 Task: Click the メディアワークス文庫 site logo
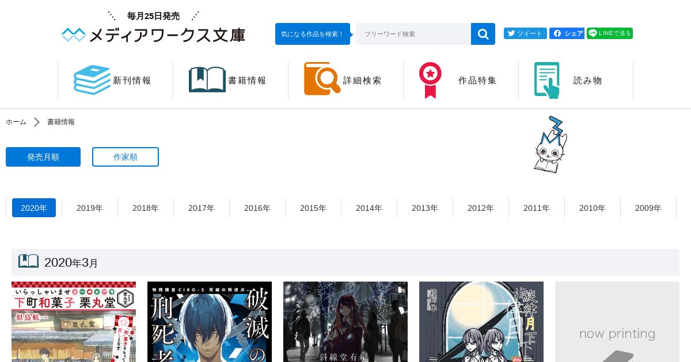(x=153, y=35)
